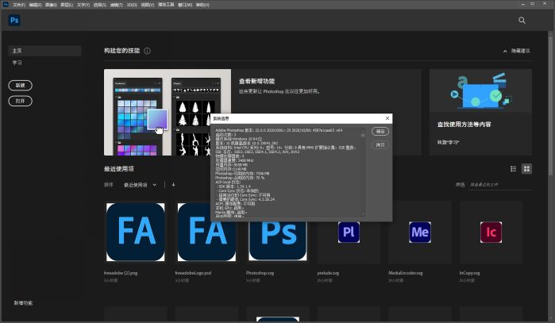
Task: Open the 图层(L) menu
Action: 67,5
